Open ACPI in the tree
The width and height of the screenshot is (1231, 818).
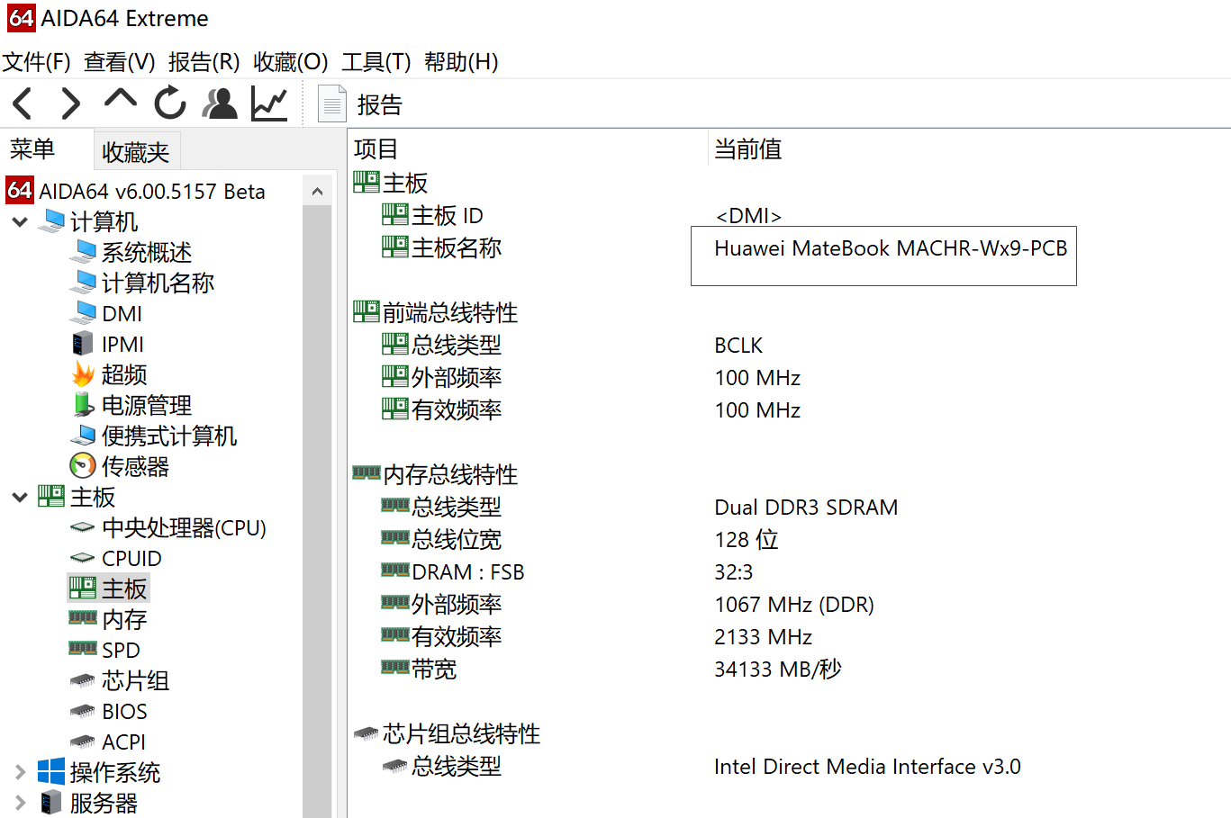point(107,742)
